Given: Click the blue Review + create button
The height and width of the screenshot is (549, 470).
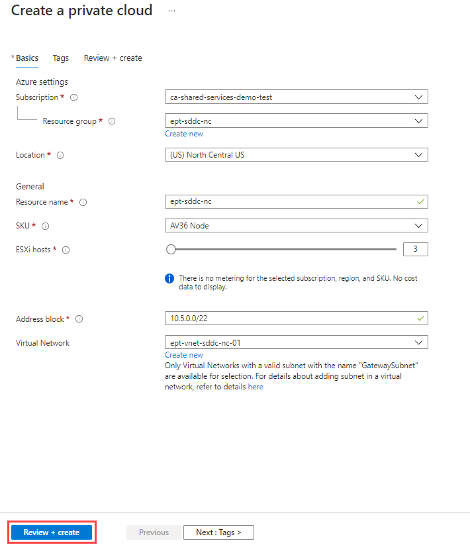Looking at the screenshot, I should coord(52,532).
